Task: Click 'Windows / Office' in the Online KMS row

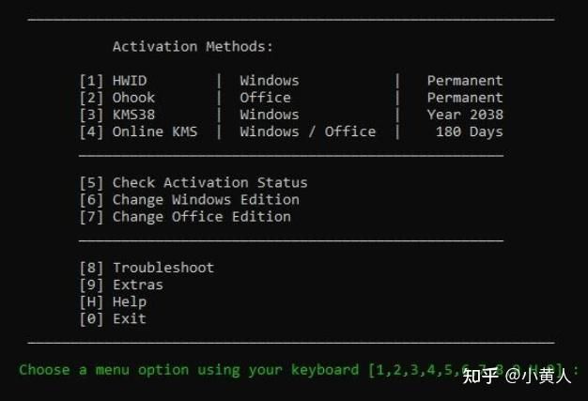Action: click(x=307, y=131)
